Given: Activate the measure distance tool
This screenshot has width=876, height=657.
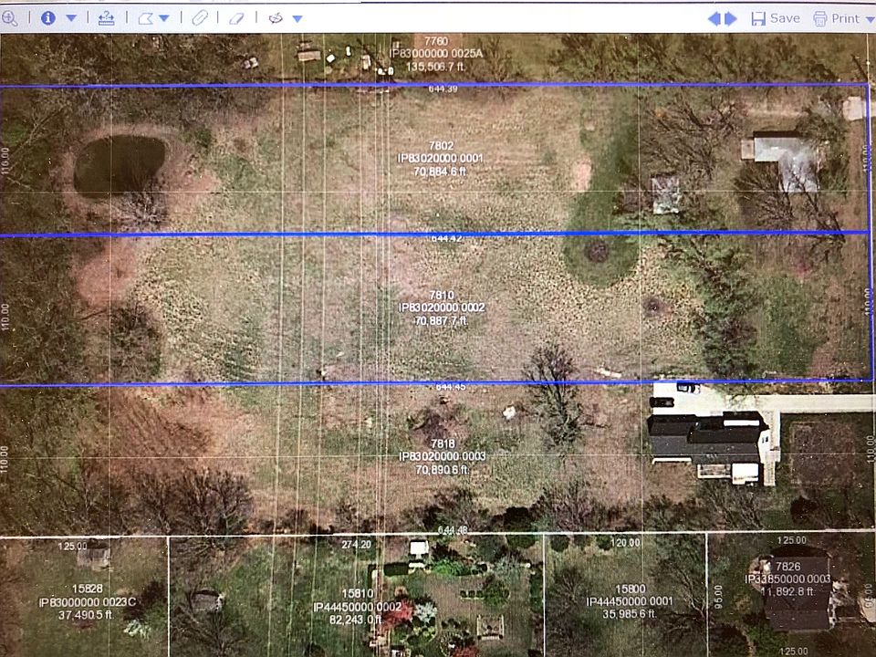Looking at the screenshot, I should (106, 18).
